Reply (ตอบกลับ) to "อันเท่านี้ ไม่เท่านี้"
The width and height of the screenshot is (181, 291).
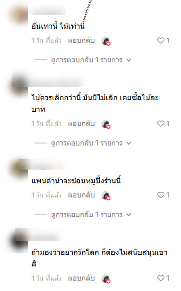81,40
